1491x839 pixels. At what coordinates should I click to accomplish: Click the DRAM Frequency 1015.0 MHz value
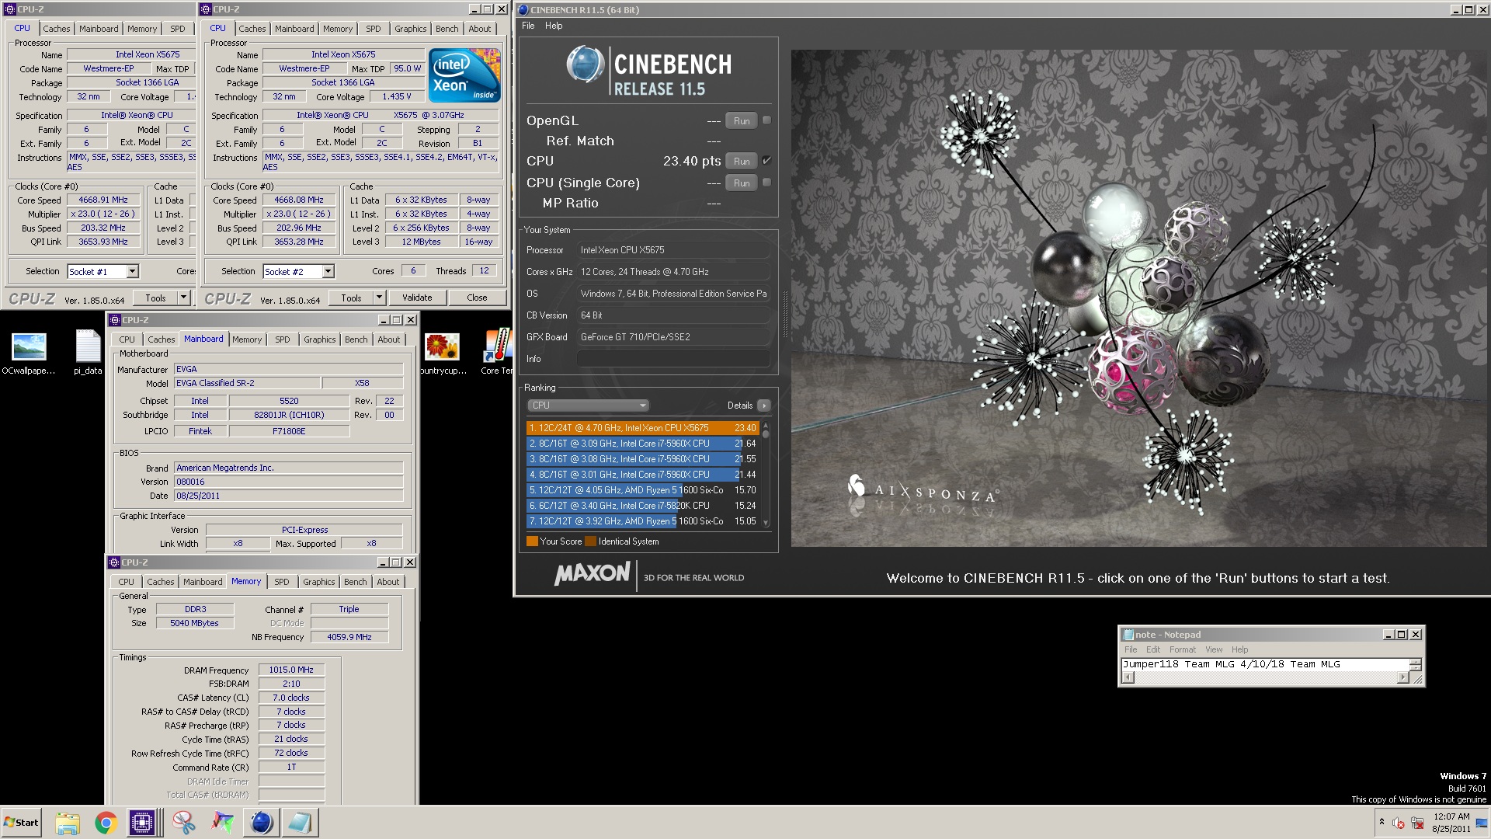pyautogui.click(x=291, y=670)
